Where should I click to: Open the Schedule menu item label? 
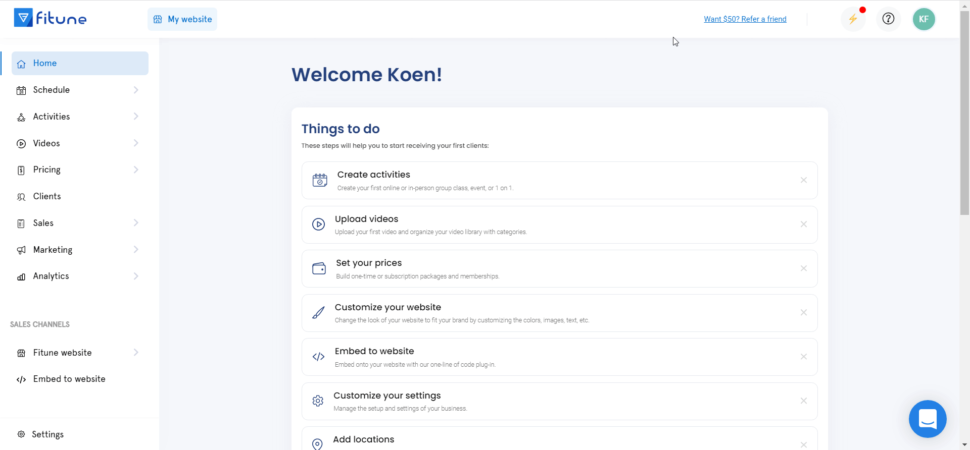click(x=52, y=90)
